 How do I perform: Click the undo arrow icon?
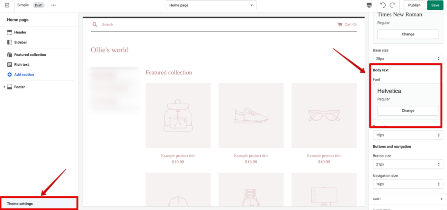383,5
